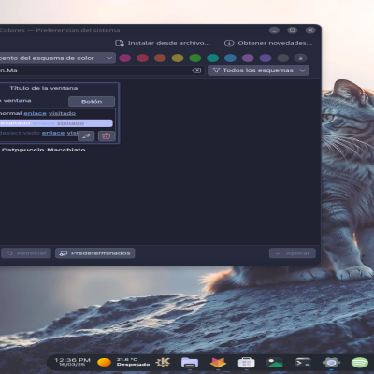The width and height of the screenshot is (374, 374).
Task: Maximize the Colores window
Action: tap(293, 30)
